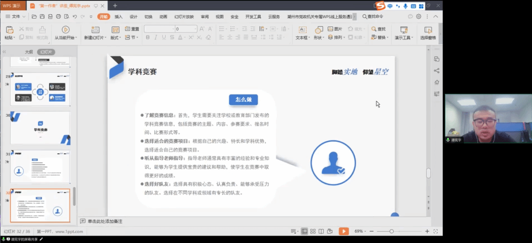The image size is (532, 243).
Task: Insert a text box using 文本框 icon
Action: click(301, 30)
